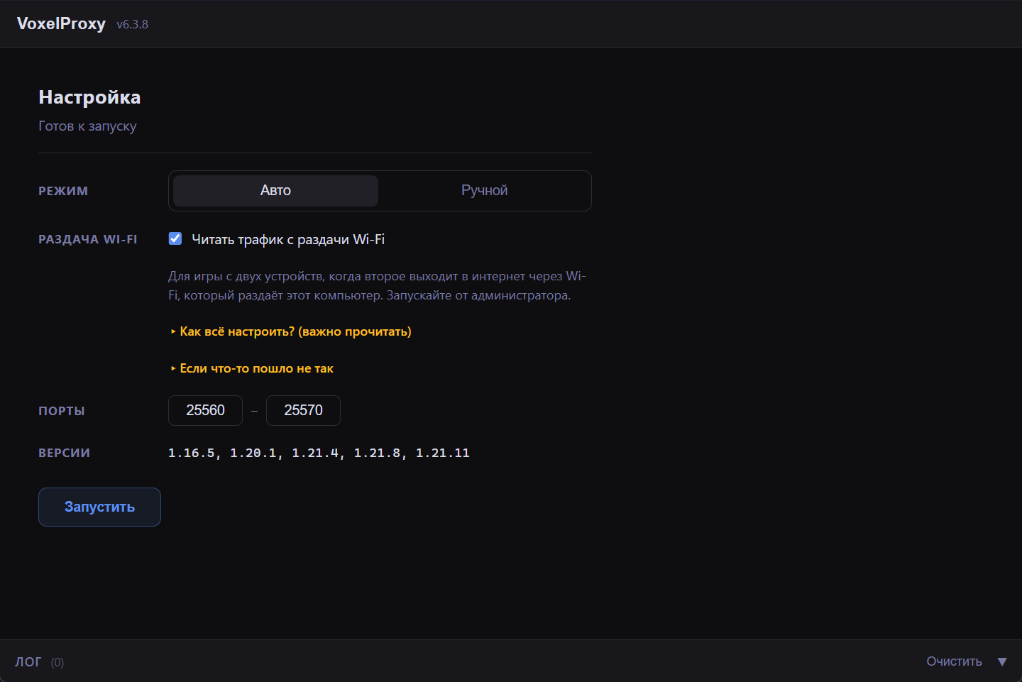The image size is (1022, 682).
Task: Click version label v6.3.8
Action: point(133,24)
